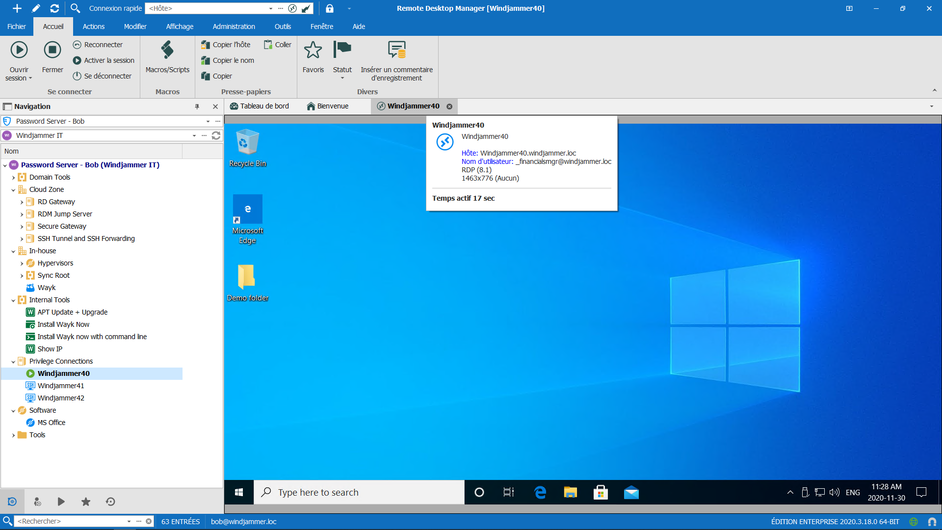
Task: Open the Tableau de bord tab
Action: [260, 106]
